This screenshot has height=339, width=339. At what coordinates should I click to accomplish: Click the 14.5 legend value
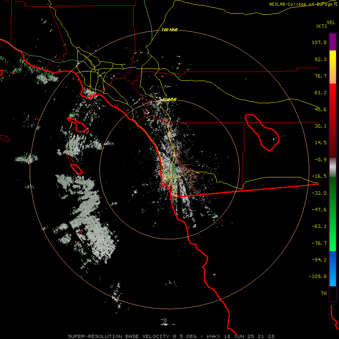(x=321, y=143)
